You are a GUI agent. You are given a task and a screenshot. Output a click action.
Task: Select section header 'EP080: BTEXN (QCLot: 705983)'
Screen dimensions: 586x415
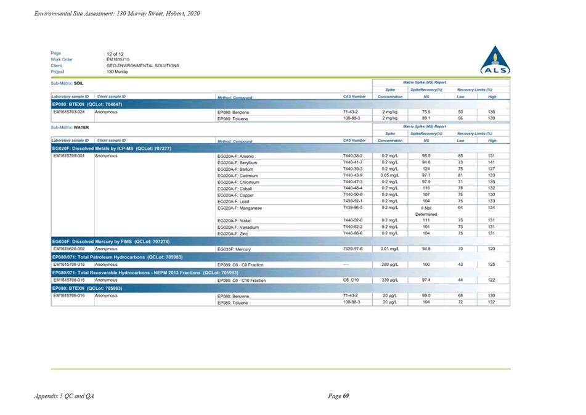(x=87, y=288)
